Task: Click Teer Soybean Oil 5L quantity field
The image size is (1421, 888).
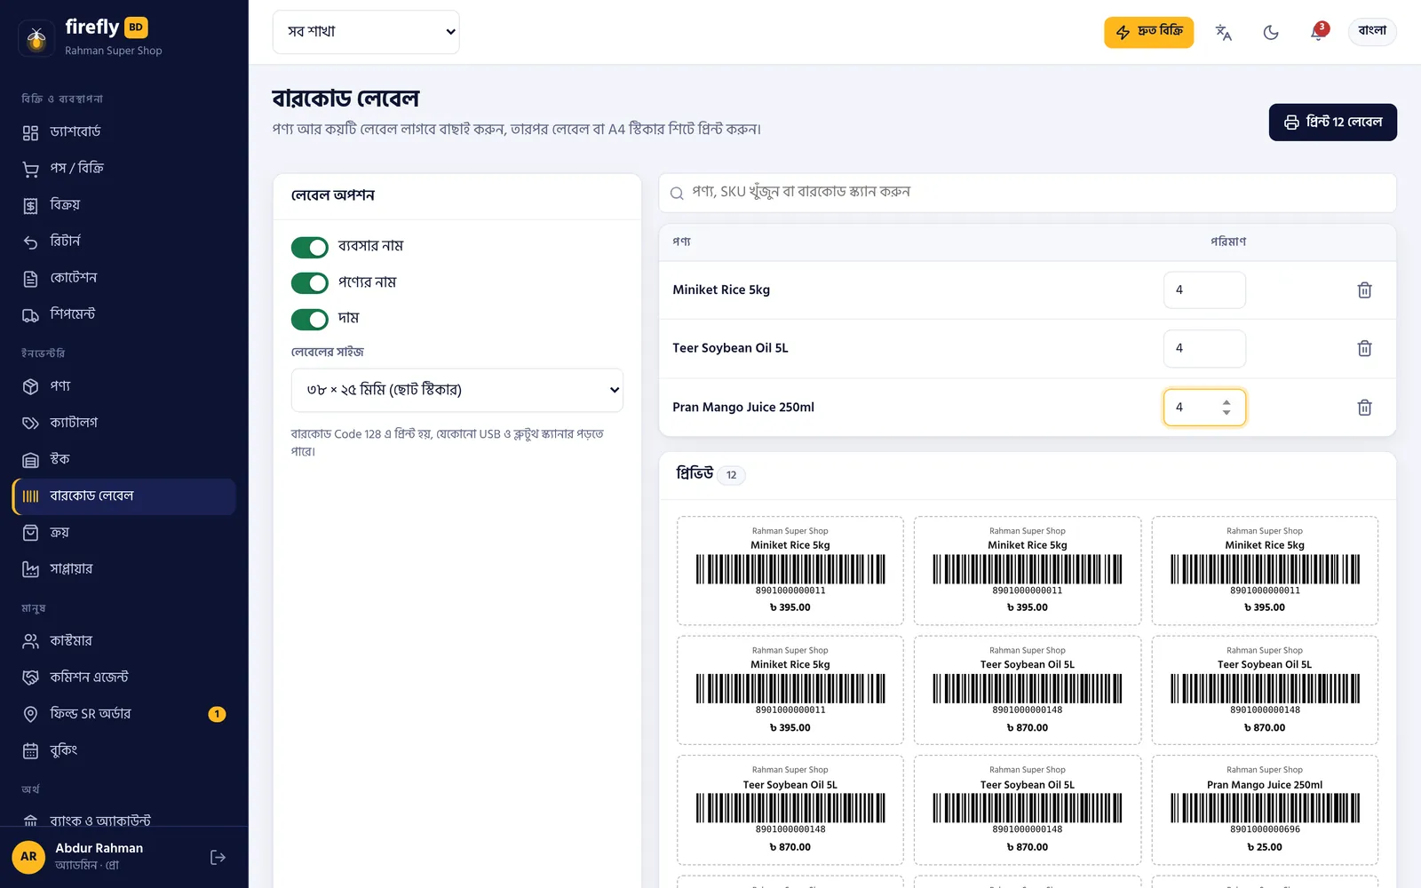Action: [x=1204, y=349]
